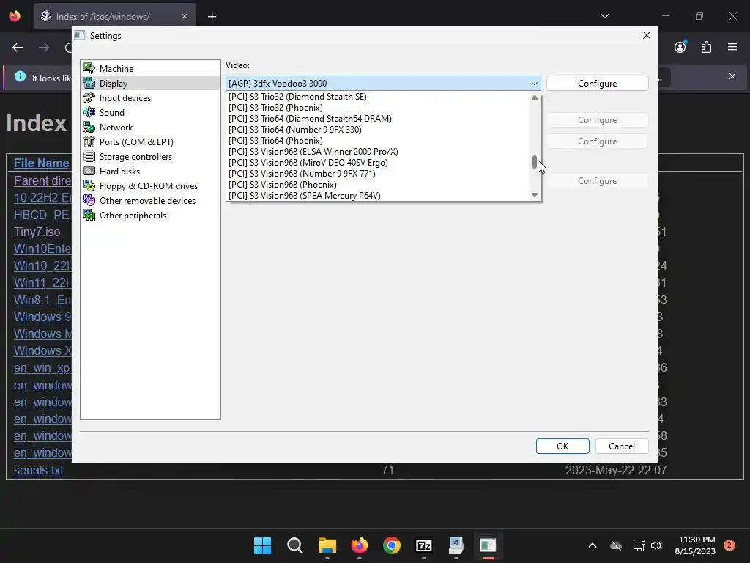750x563 pixels.
Task: Click the Ports (COM & LPT) icon
Action: tap(89, 141)
